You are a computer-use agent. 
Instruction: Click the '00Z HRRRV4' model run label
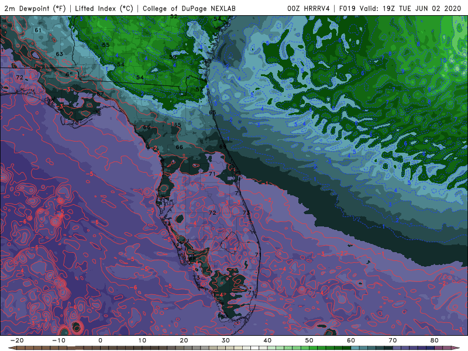tap(308, 9)
